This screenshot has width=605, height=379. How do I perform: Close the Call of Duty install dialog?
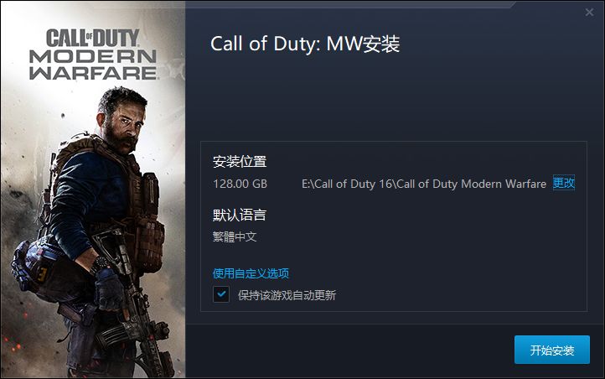point(589,13)
